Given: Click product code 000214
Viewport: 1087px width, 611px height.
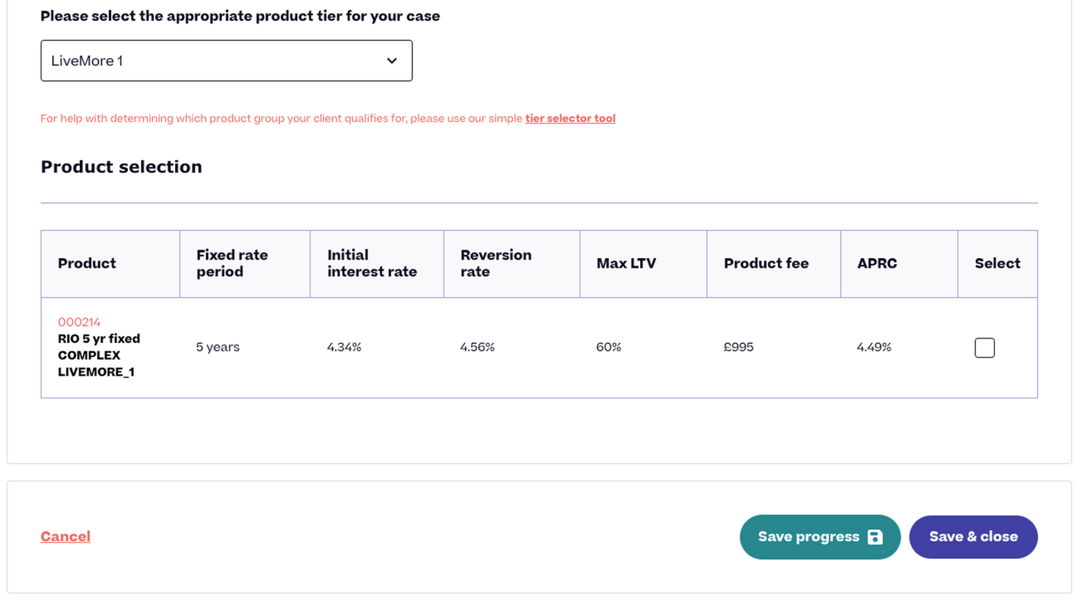Looking at the screenshot, I should (x=79, y=322).
